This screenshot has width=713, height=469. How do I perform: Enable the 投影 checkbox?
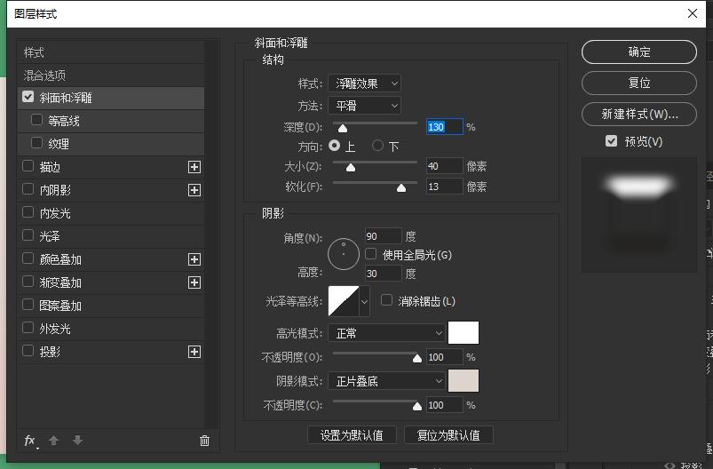point(28,351)
